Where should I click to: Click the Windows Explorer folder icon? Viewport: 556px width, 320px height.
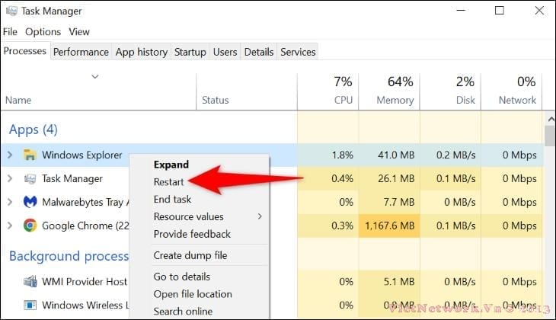(x=30, y=155)
